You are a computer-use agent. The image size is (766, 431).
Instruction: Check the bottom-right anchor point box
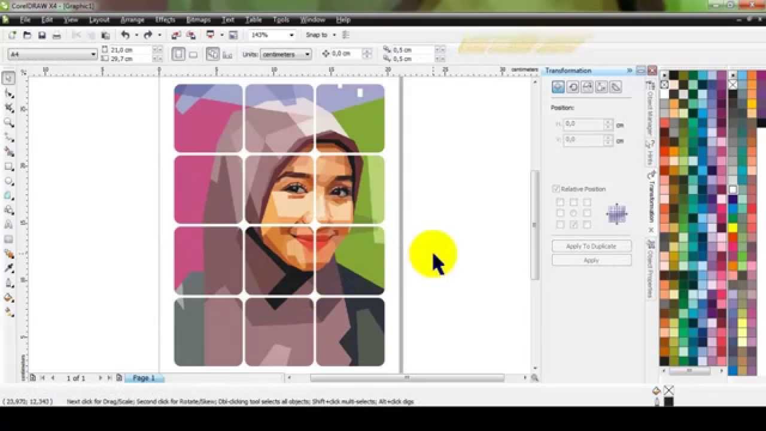tap(587, 224)
